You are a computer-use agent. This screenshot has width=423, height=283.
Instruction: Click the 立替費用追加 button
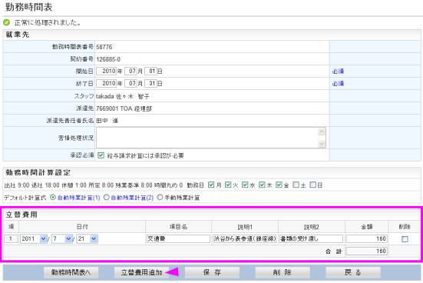point(141,272)
